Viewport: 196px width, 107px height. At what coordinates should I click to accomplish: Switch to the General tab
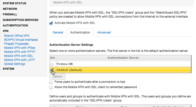pos(58,32)
